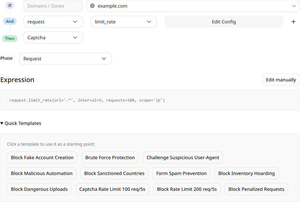Choose Challenge Suspicious User-Agent template
Screen dimensions: 300x202
[183, 158]
